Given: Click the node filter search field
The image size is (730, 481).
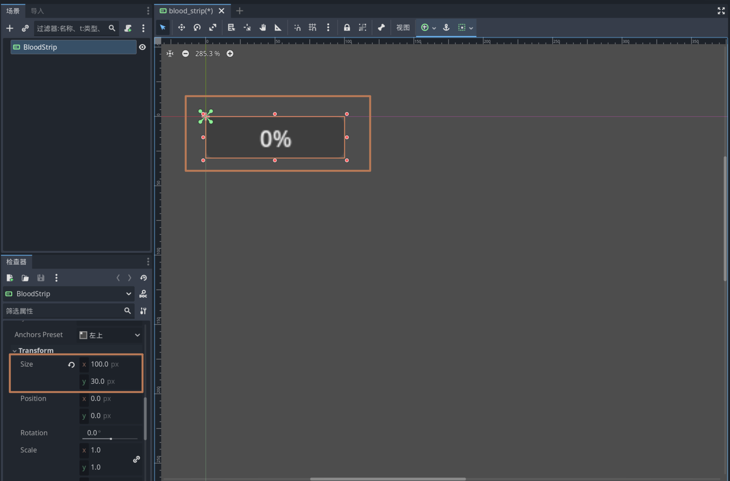Looking at the screenshot, I should pos(76,28).
